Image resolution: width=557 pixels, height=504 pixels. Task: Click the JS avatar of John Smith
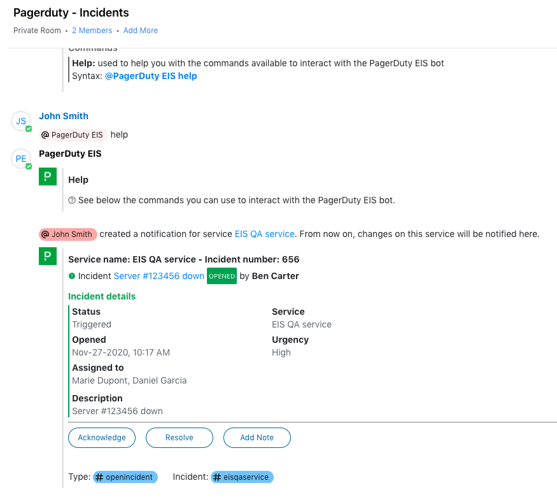pyautogui.click(x=21, y=121)
